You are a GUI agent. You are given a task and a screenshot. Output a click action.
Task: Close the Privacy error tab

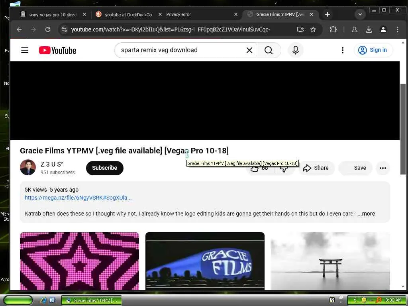tap(236, 15)
